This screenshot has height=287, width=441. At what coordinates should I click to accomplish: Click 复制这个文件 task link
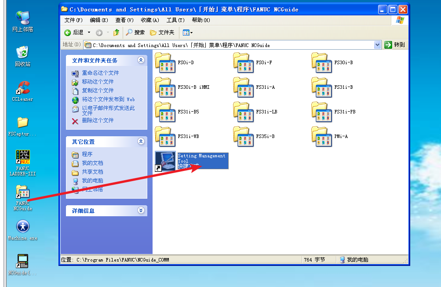point(98,91)
